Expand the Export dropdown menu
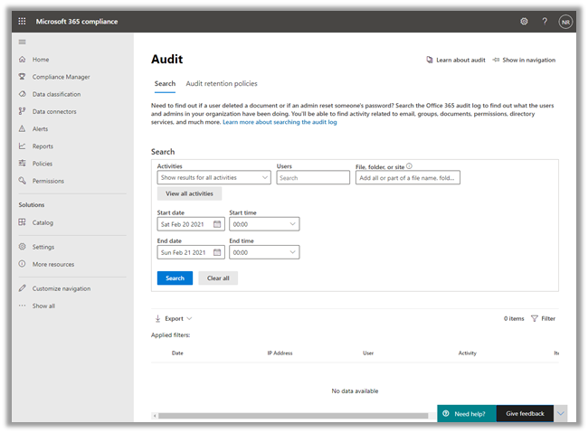Image resolution: width=588 pixels, height=433 pixels. (173, 318)
